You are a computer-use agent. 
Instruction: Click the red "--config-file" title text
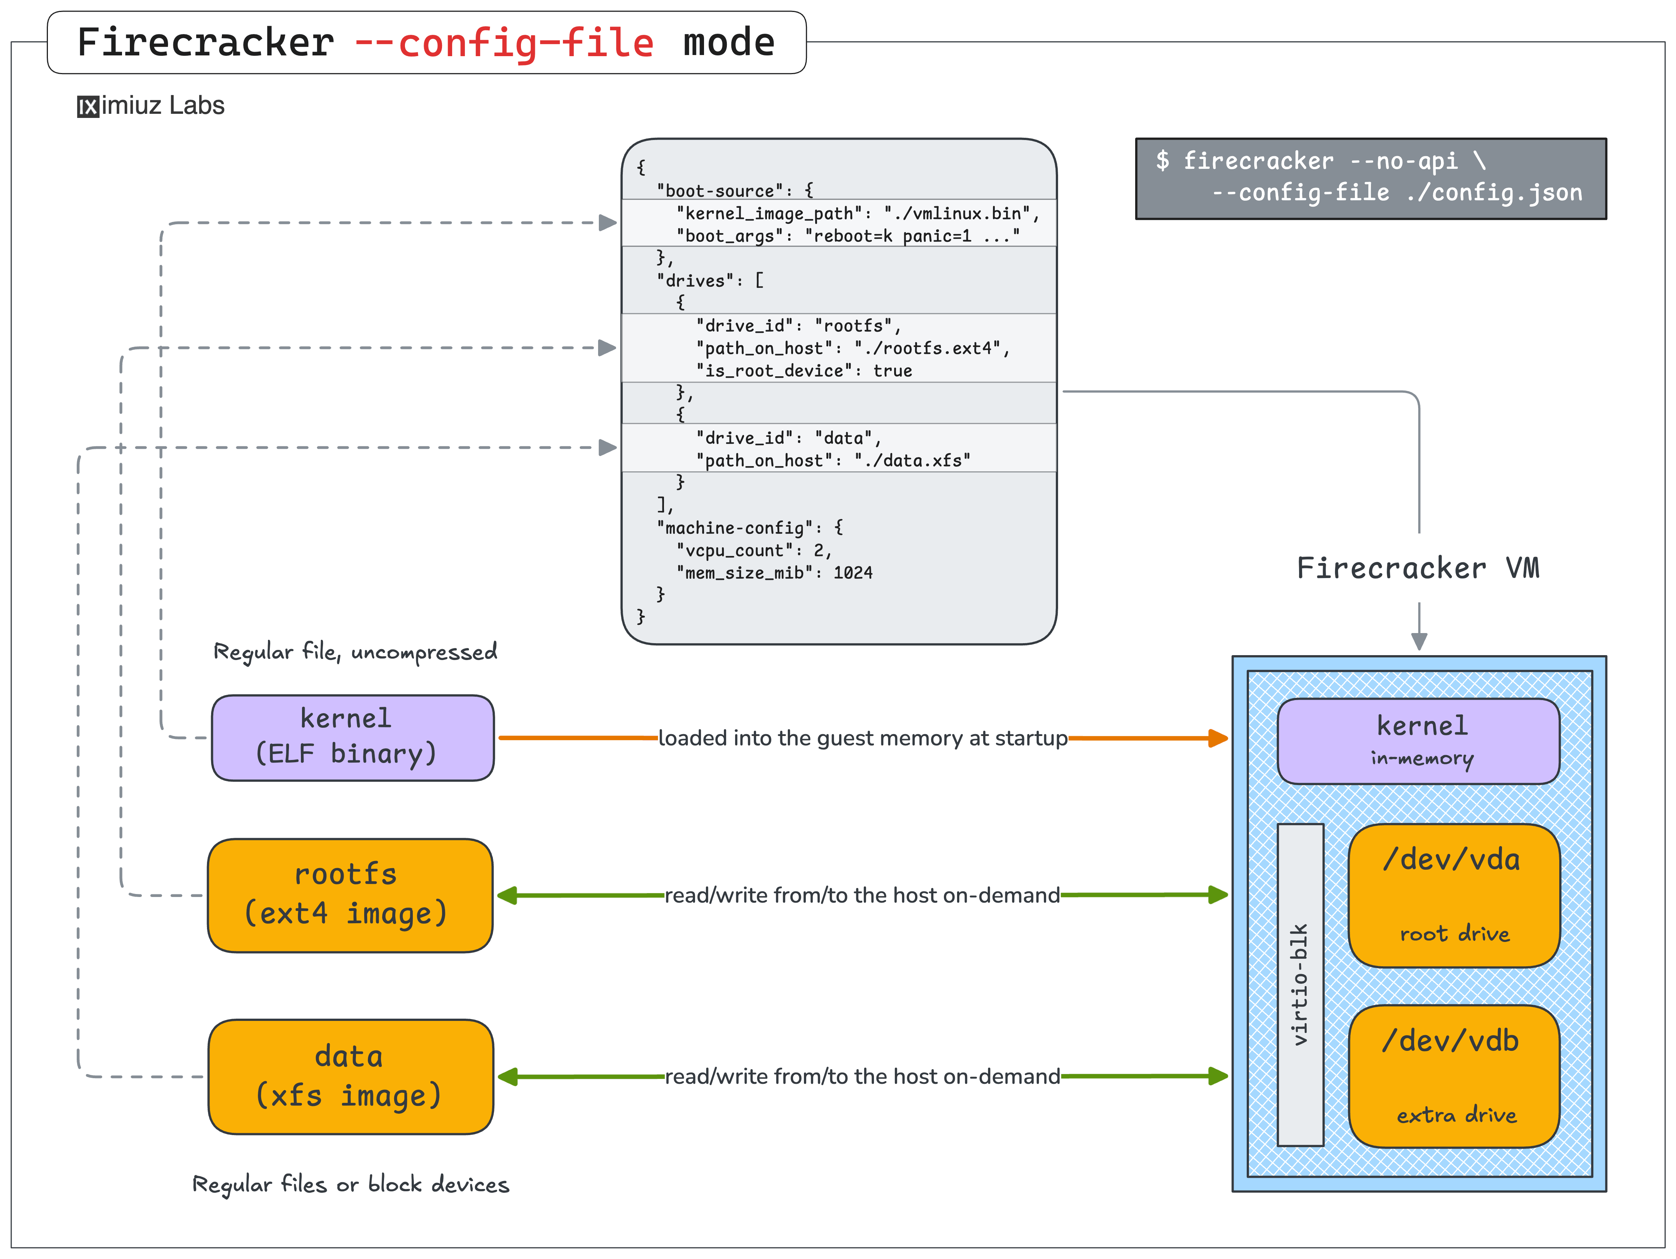pyautogui.click(x=504, y=42)
